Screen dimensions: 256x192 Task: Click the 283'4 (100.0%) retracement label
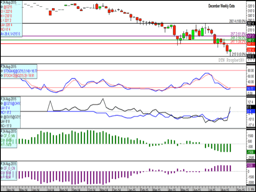click(x=238, y=21)
